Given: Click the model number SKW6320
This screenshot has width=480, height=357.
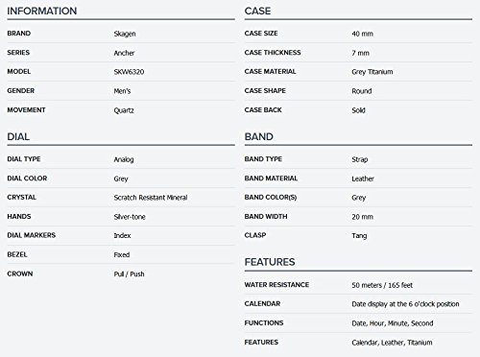Looking at the screenshot, I should click(129, 72).
